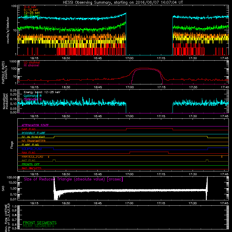Click the SC_IN_SUNLIGHT flag label
Viewport: 232px width, 232px height.
click(x=33, y=137)
